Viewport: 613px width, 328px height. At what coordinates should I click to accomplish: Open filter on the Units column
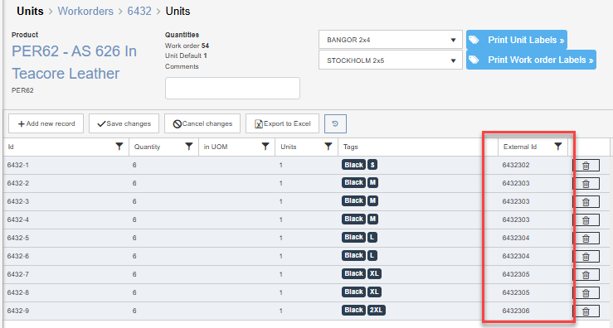coord(328,147)
